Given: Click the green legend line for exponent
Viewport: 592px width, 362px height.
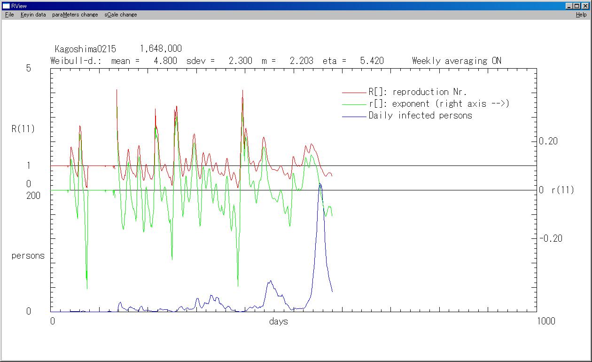Looking at the screenshot, I should point(354,104).
